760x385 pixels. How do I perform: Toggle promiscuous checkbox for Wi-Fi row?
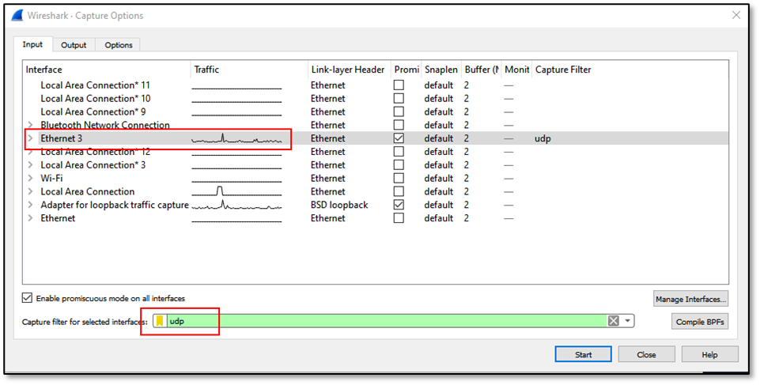399,178
